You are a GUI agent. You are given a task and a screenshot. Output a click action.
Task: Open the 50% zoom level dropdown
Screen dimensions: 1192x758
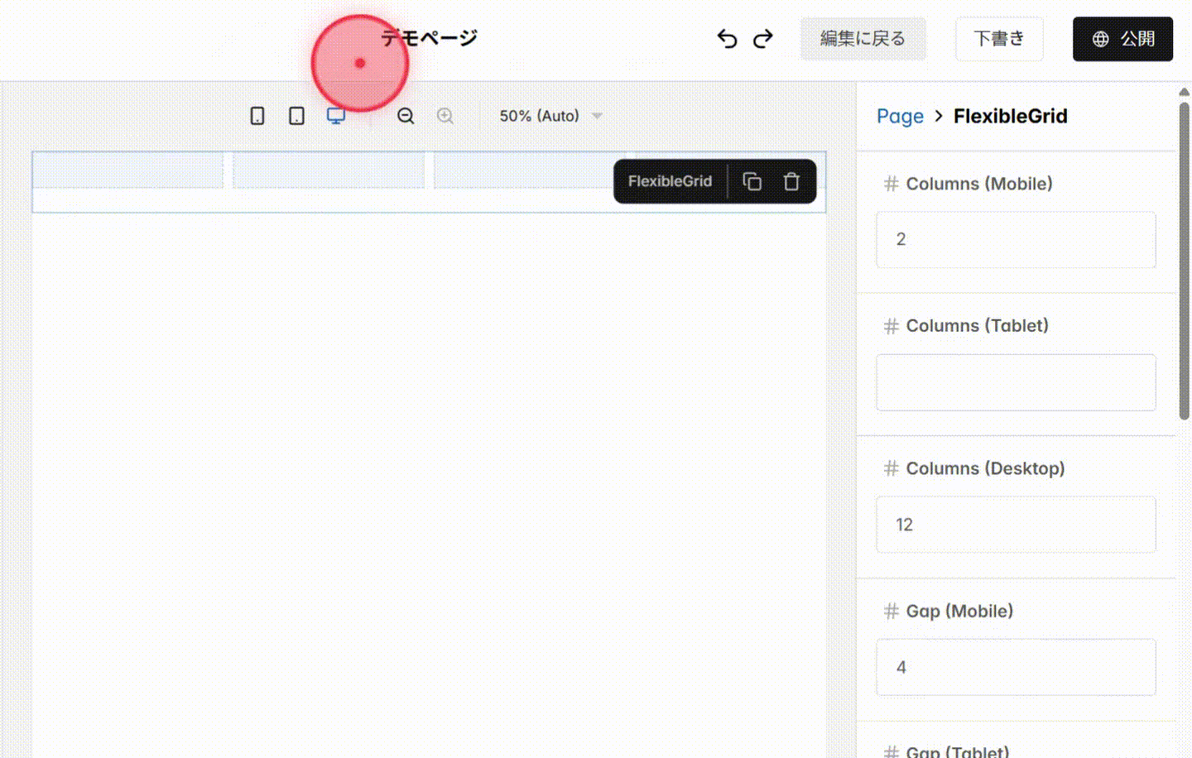549,116
